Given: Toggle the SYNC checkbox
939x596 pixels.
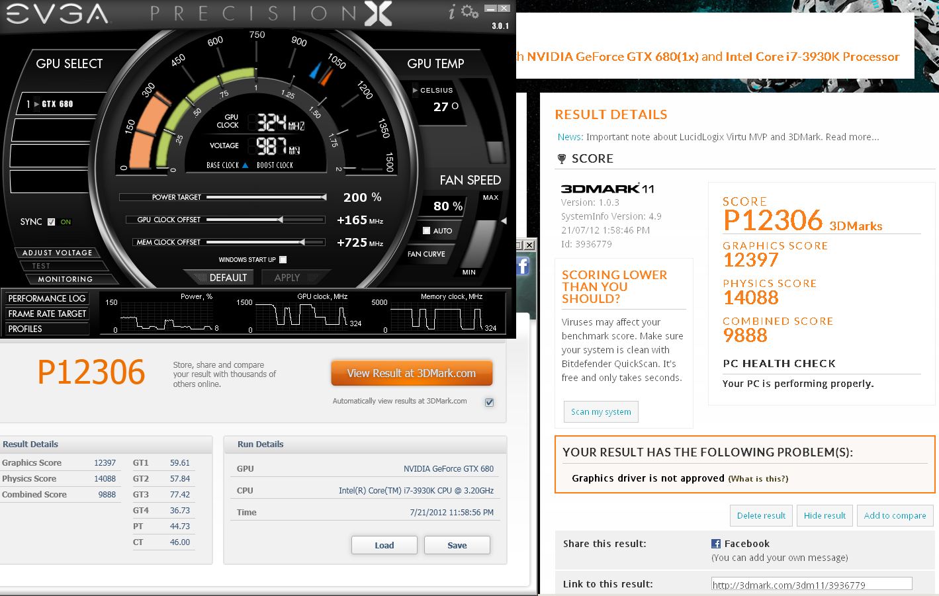Looking at the screenshot, I should pyautogui.click(x=52, y=222).
